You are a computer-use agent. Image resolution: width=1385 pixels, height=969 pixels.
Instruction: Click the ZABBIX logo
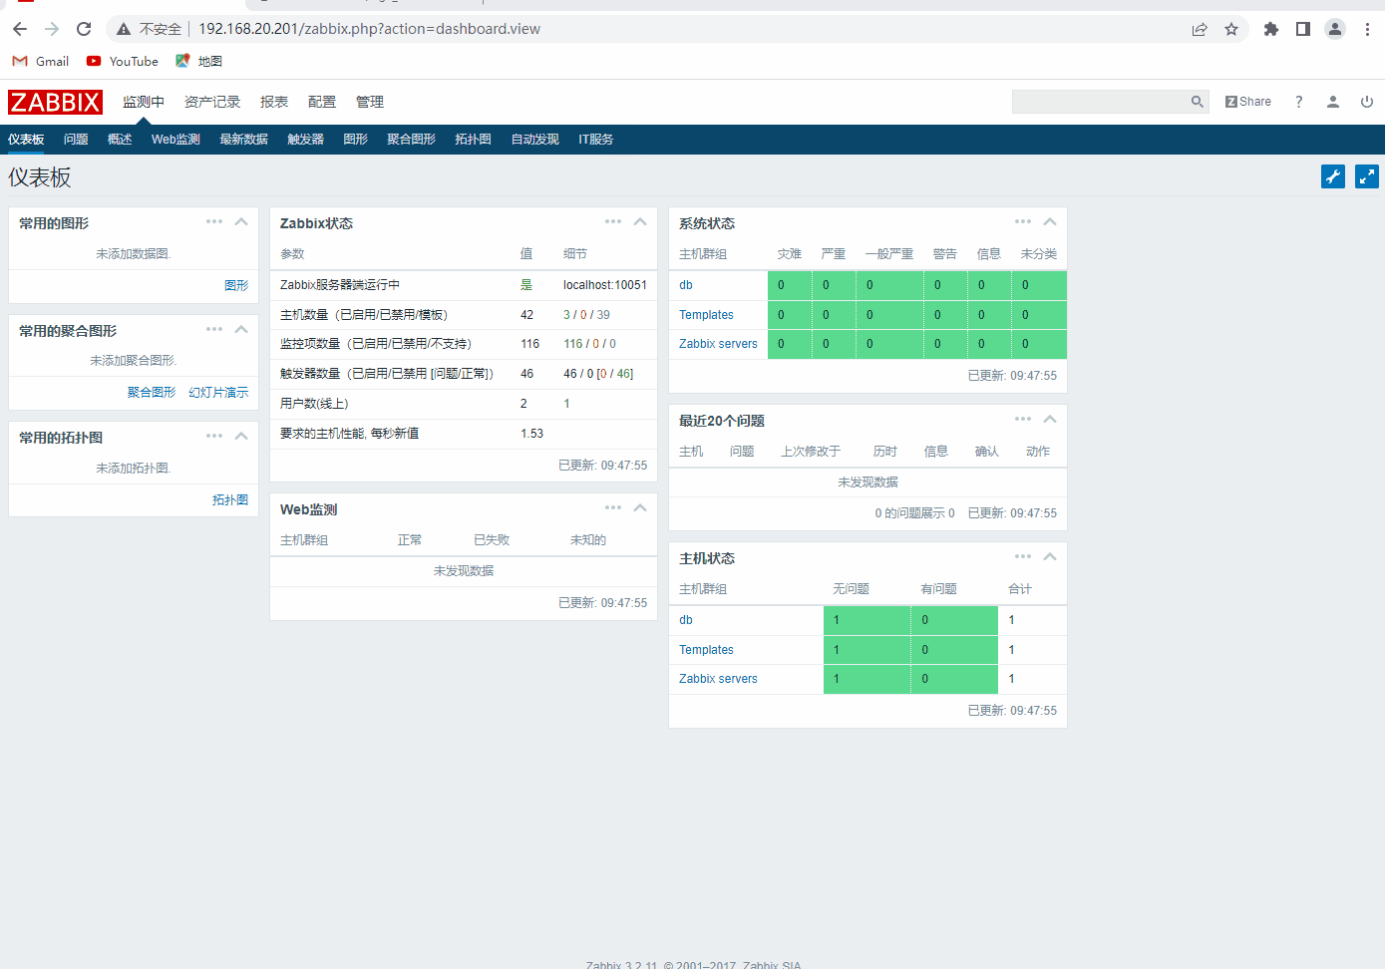55,101
